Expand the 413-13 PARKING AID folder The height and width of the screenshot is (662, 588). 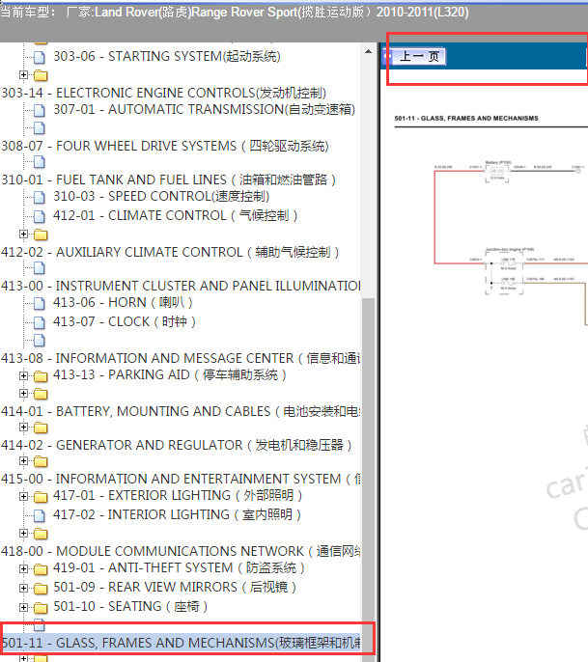(x=23, y=375)
